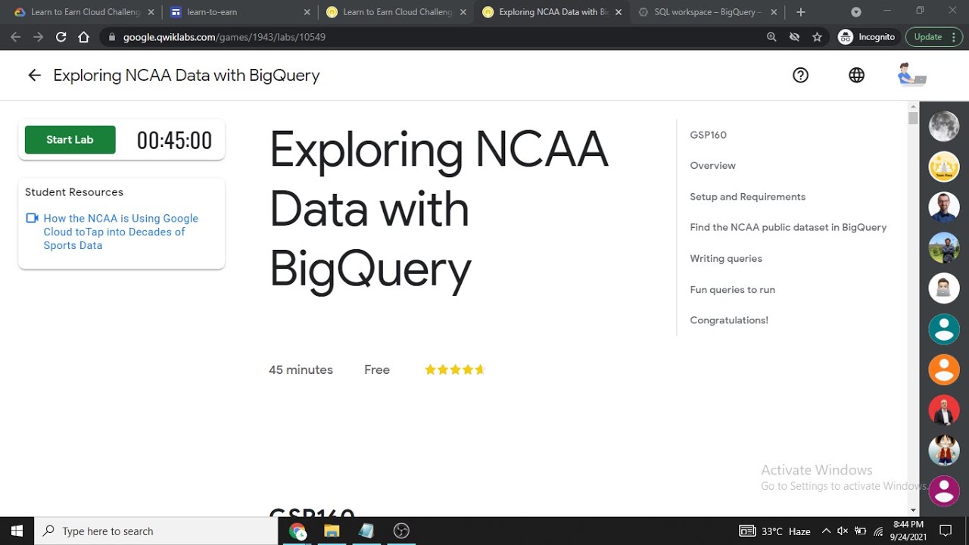Image resolution: width=969 pixels, height=545 pixels.
Task: Click the blocked cookies eye icon
Action: pyautogui.click(x=794, y=36)
